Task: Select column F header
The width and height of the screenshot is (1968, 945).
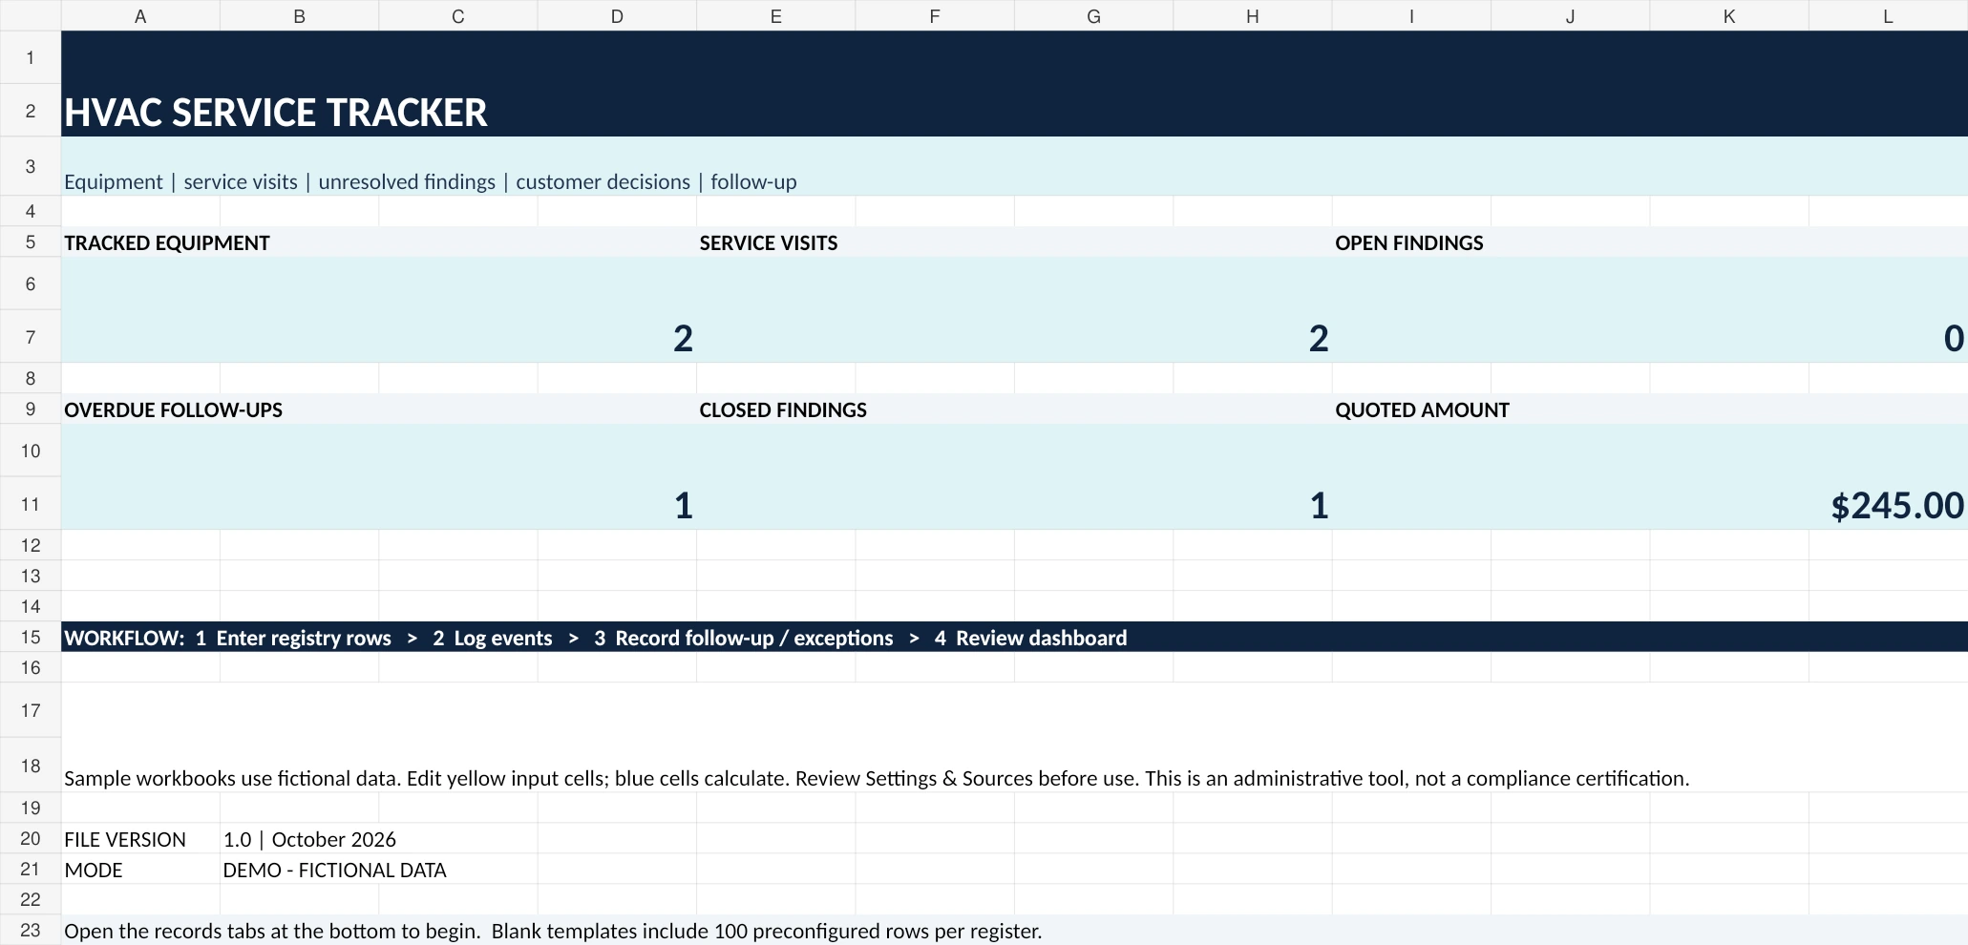Action: coord(935,15)
